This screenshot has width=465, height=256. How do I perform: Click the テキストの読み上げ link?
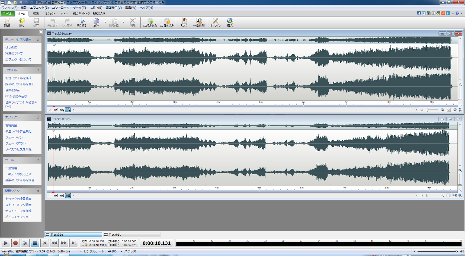[18, 174]
